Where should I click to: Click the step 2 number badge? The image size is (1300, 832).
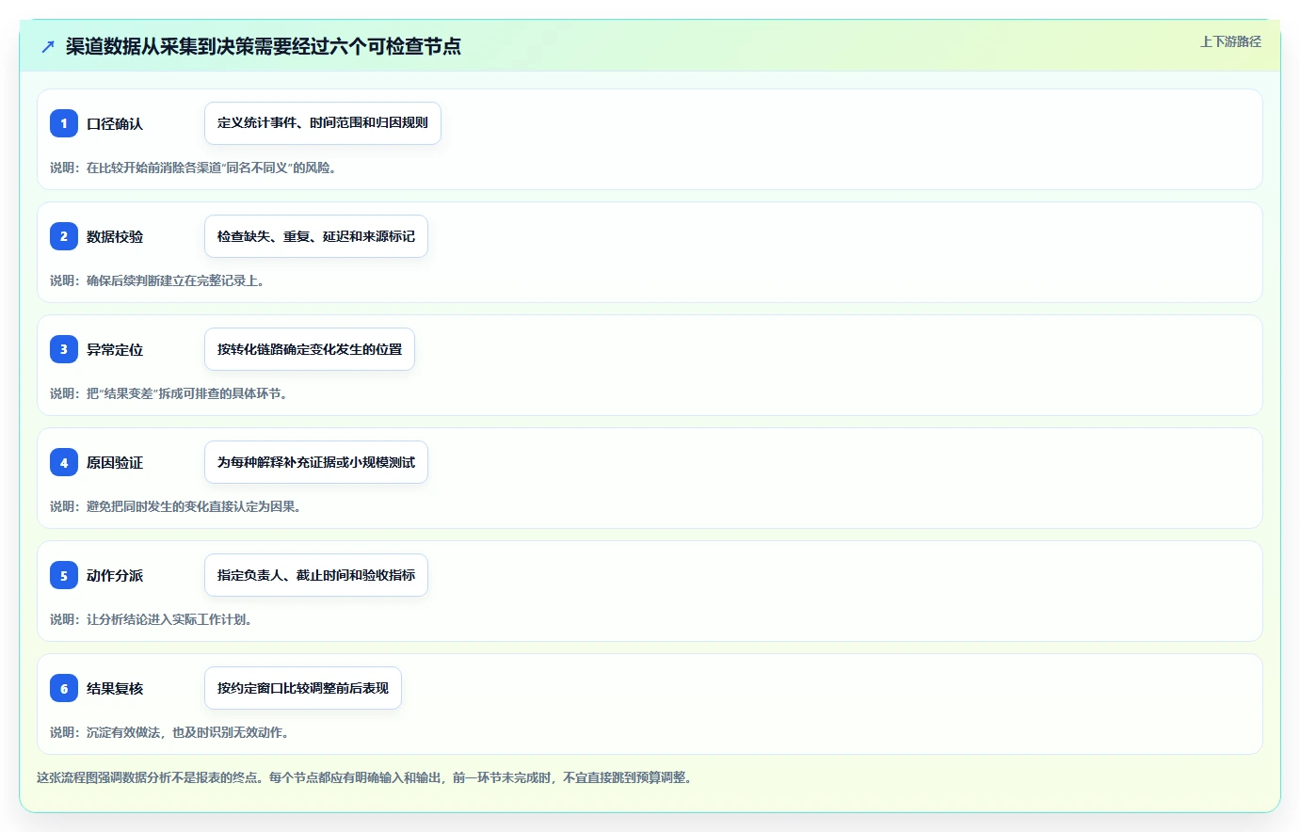point(64,236)
